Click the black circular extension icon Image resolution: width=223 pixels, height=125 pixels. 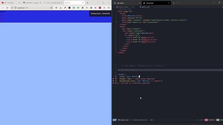coord(69,8)
